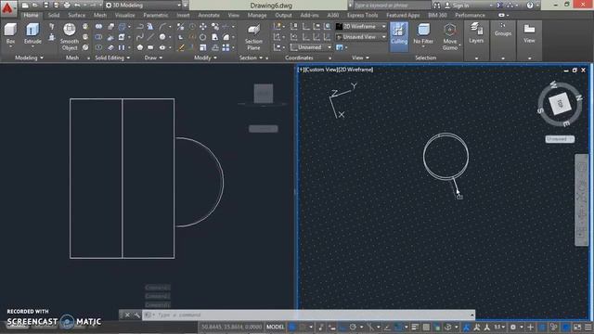This screenshot has height=334, width=594.
Task: Click the 2D Wireframe viewport label
Action: [355, 70]
